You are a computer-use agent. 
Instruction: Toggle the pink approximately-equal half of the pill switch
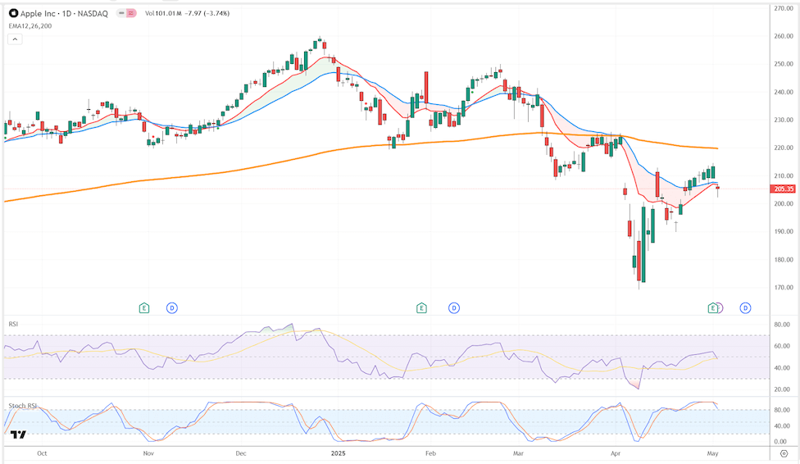(x=131, y=13)
